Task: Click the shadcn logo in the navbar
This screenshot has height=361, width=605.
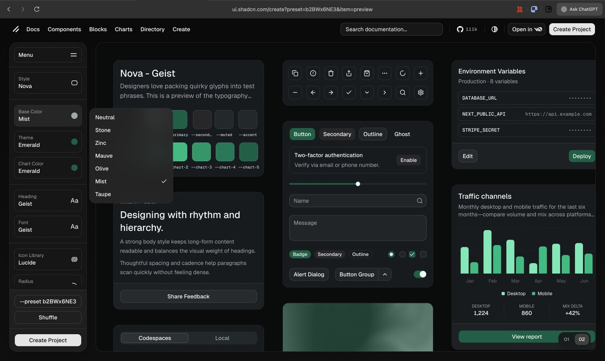Action: tap(16, 29)
